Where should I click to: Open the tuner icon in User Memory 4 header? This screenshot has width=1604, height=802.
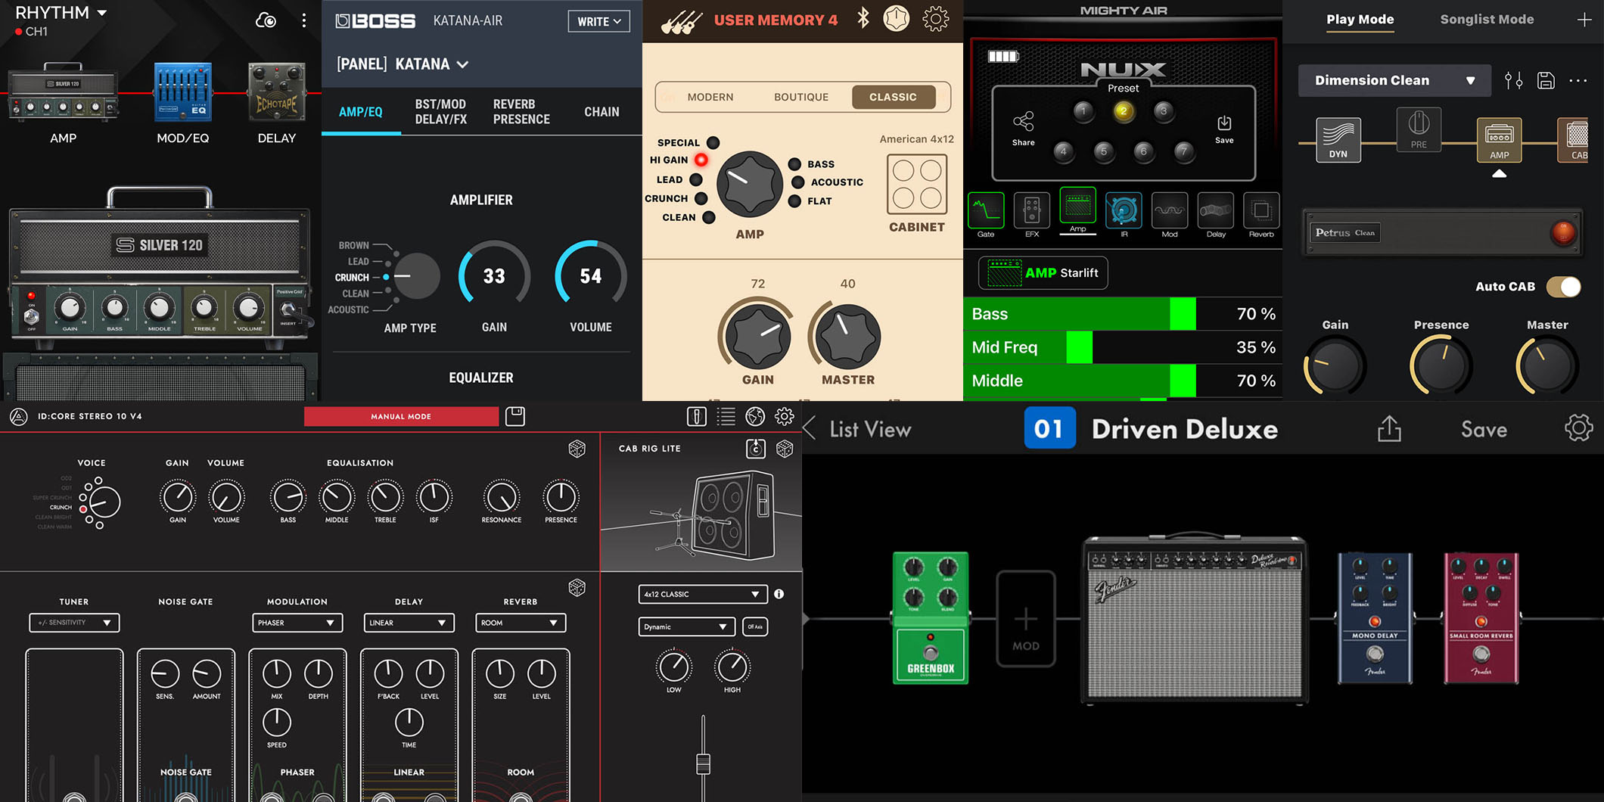[897, 18]
